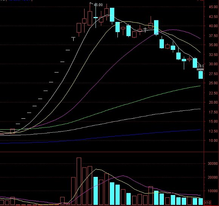The image size is (219, 206).
Task: Click the 22.50 price axis label
Action: [213, 93]
